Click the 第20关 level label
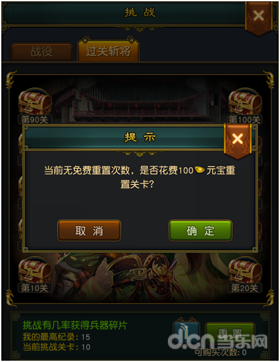 coord(245,288)
